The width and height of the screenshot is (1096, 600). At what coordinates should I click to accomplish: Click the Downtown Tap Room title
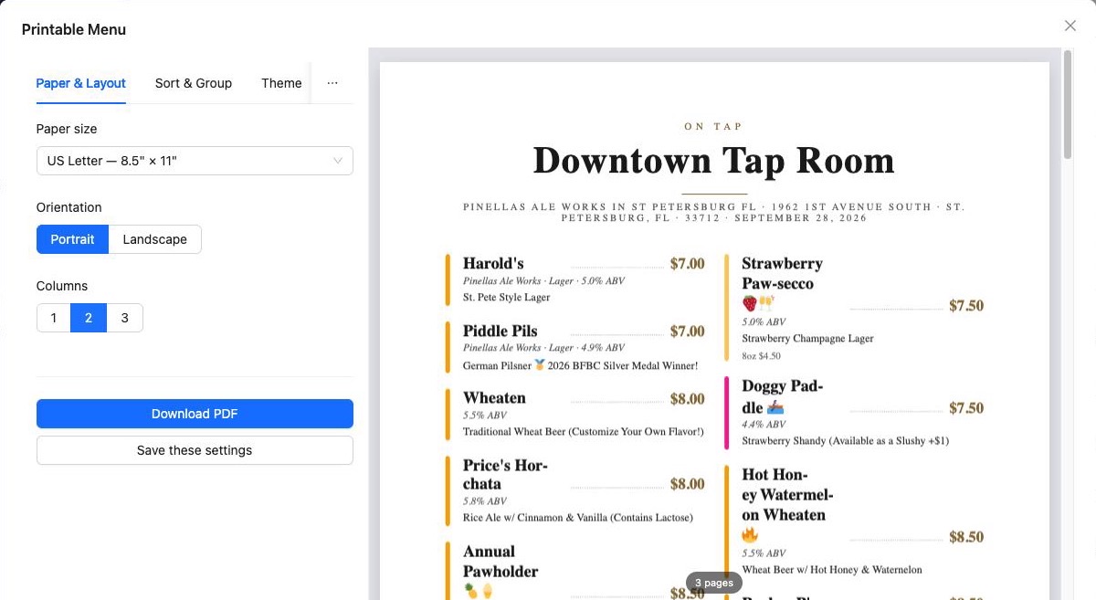714,161
